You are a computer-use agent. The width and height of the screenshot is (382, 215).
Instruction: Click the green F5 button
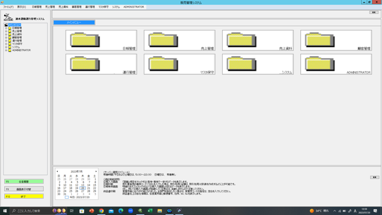(24, 182)
